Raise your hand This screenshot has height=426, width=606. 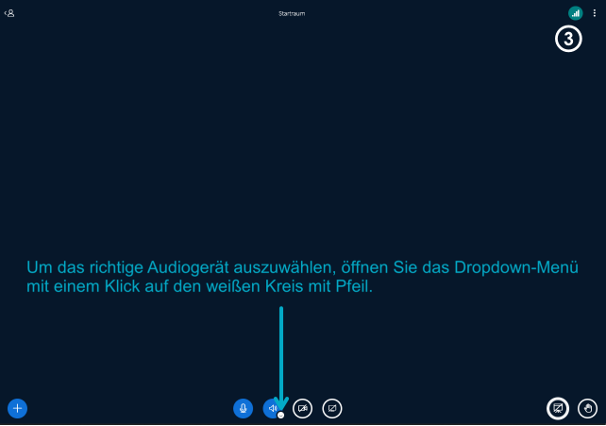click(587, 408)
